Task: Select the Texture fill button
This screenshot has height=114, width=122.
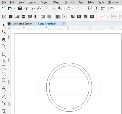Action: click(43, 17)
